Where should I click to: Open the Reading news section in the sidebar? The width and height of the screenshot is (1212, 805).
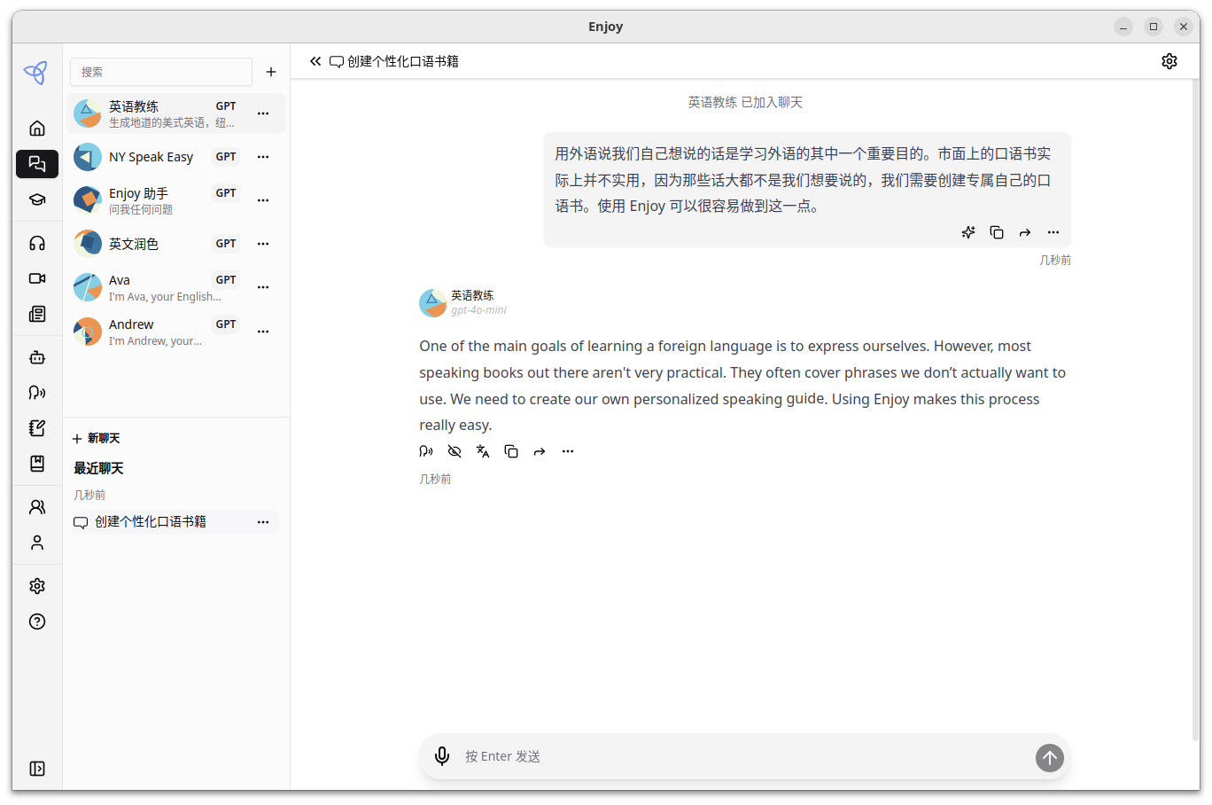coord(36,314)
